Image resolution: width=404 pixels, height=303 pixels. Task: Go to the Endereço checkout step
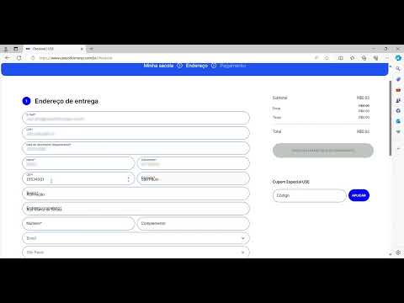196,66
